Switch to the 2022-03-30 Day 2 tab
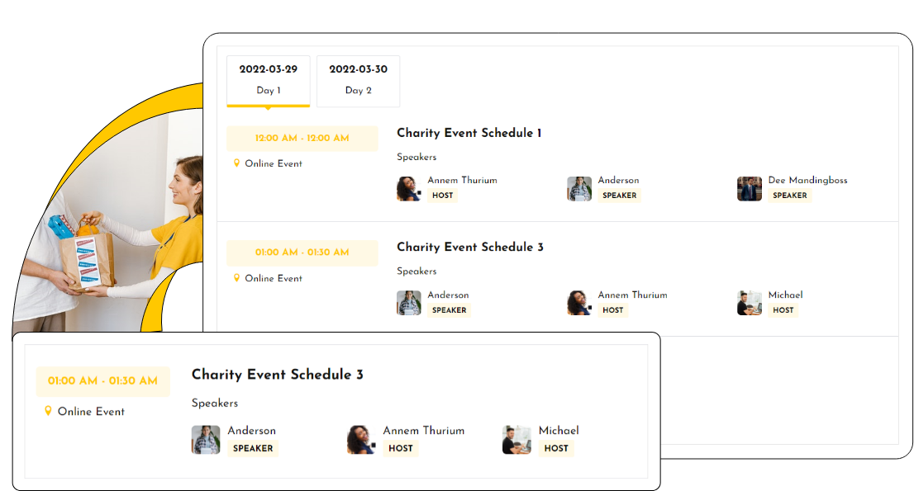Screen dimensions: 914x491 pos(358,81)
